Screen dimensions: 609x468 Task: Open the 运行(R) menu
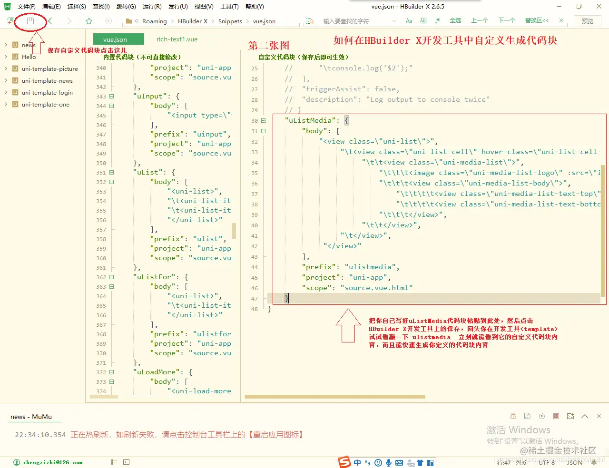152,6
